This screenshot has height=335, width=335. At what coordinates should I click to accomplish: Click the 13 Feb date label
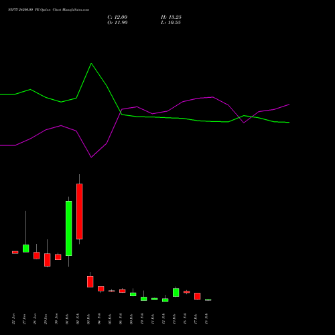pos(174,319)
